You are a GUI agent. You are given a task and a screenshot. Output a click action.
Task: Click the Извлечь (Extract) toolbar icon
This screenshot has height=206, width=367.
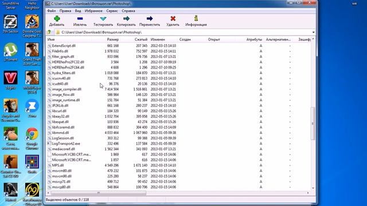click(x=80, y=19)
